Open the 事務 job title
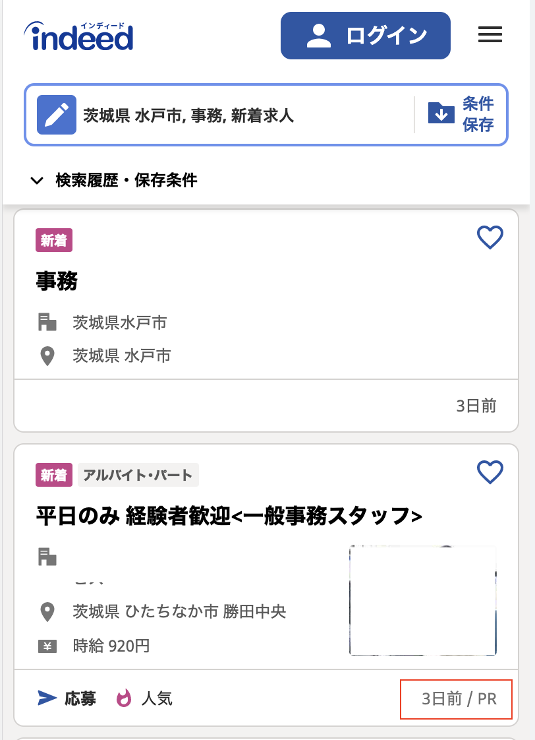Image resolution: width=535 pixels, height=740 pixels. click(x=57, y=282)
